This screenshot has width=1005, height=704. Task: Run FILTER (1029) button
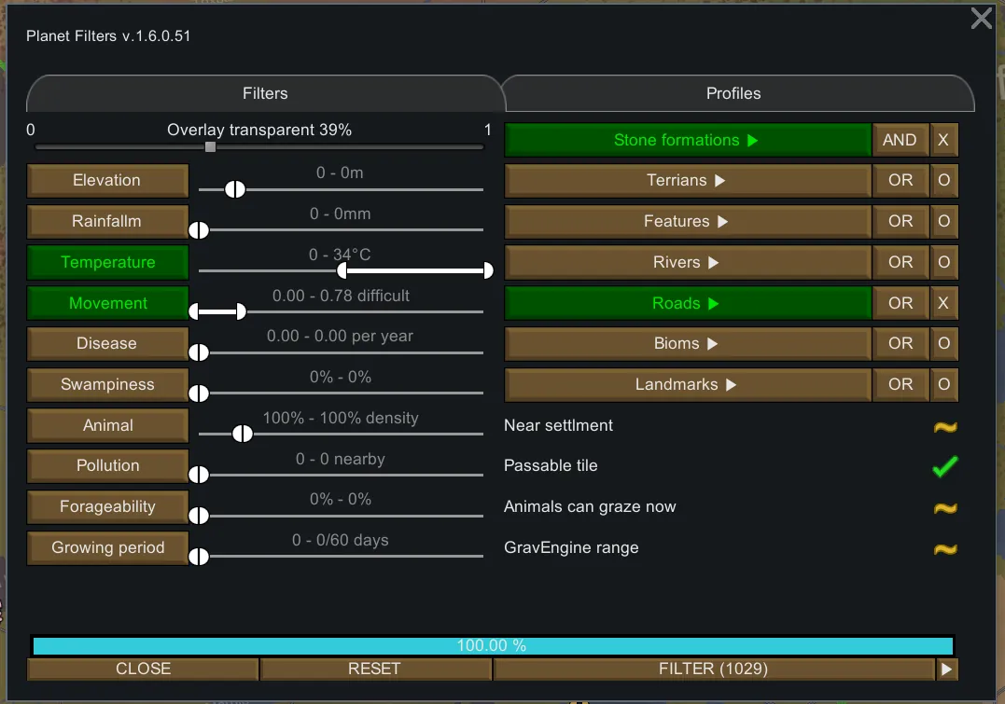(x=713, y=669)
